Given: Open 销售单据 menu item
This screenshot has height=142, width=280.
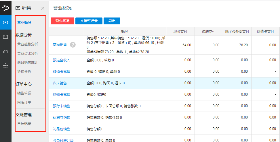Looking at the screenshot, I should tap(24, 93).
